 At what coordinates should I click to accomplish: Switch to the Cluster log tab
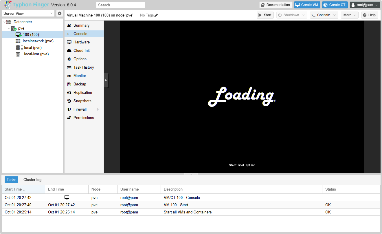pos(32,180)
